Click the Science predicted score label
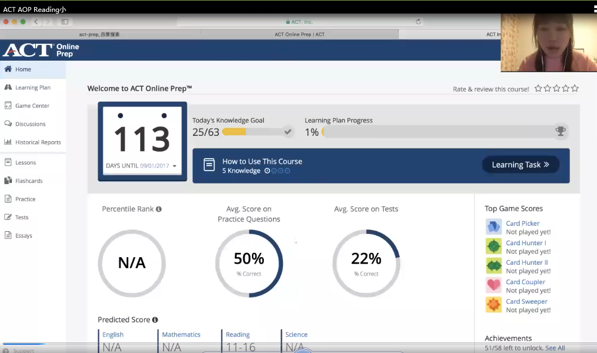 296,335
